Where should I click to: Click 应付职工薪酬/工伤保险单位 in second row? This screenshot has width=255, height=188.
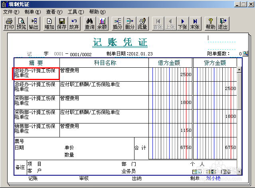click(104, 88)
